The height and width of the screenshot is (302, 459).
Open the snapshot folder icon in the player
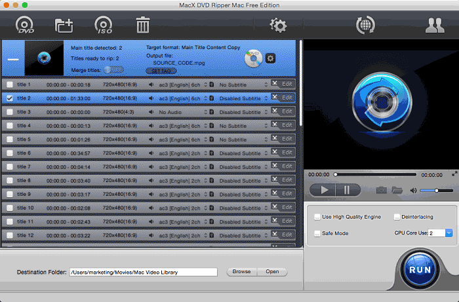(x=397, y=191)
